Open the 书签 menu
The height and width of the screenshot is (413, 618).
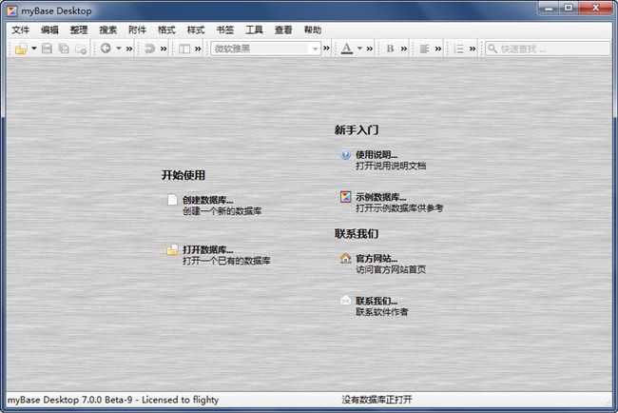pyautogui.click(x=225, y=30)
